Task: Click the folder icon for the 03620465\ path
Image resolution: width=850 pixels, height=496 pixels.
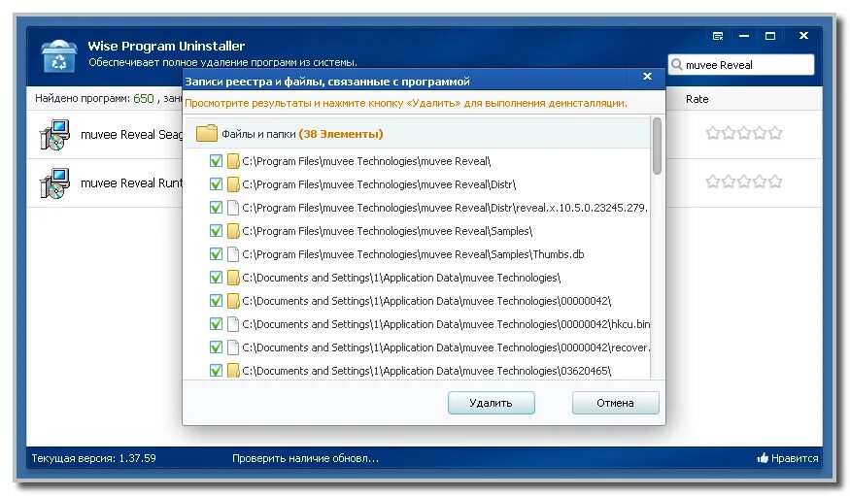Action: (233, 371)
